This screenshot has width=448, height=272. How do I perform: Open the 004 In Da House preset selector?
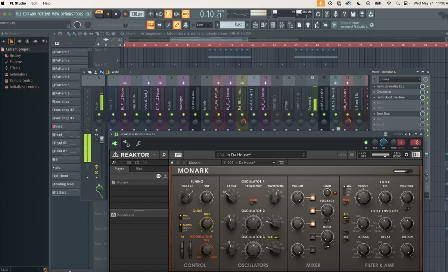(x=261, y=154)
